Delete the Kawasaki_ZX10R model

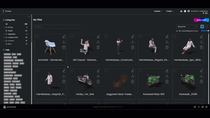[x=201, y=81]
